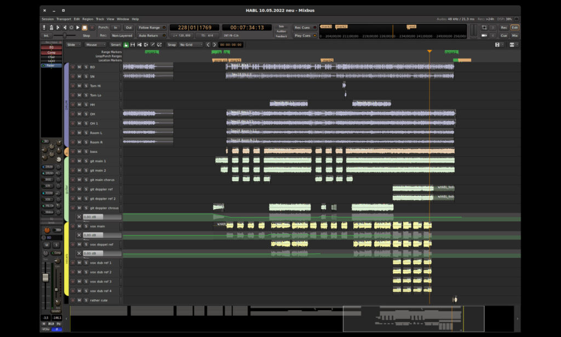Image resolution: width=561 pixels, height=337 pixels.
Task: Select the Audition speaker tool
Action: point(146,45)
